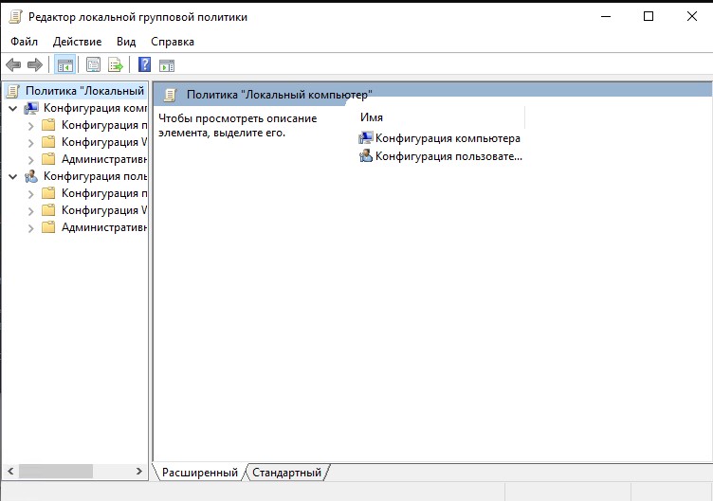713x501 pixels.
Task: Switch to the "Расширенный" tab
Action: coord(199,473)
